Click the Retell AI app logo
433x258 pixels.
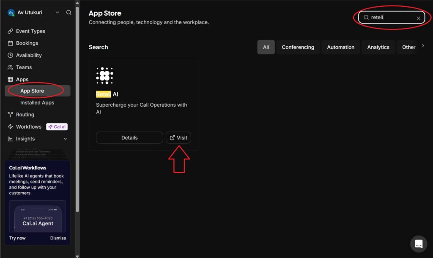click(104, 76)
